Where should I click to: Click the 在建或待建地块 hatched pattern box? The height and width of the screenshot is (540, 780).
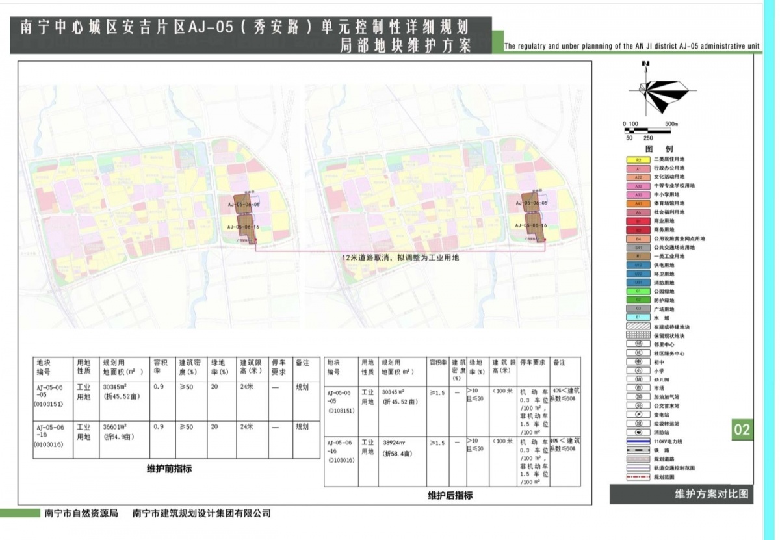638,326
